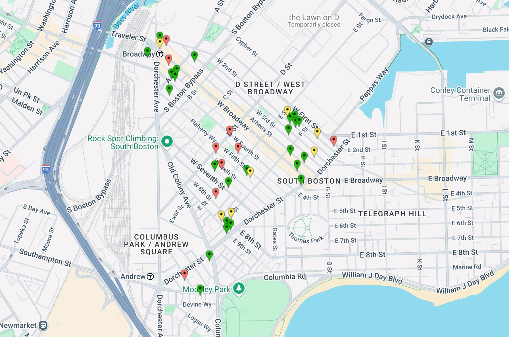This screenshot has width=509, height=337.
Task: Select the yellow pin topping the W First St cluster
Action: [287, 111]
